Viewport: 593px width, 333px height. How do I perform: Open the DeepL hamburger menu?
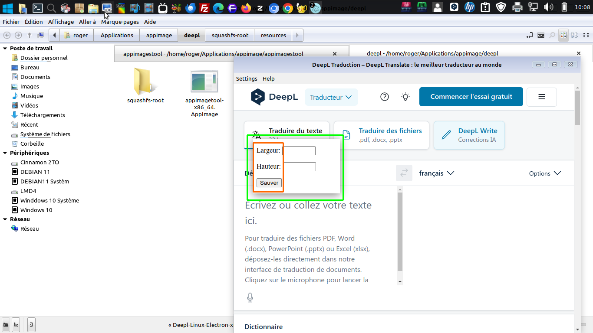(541, 97)
